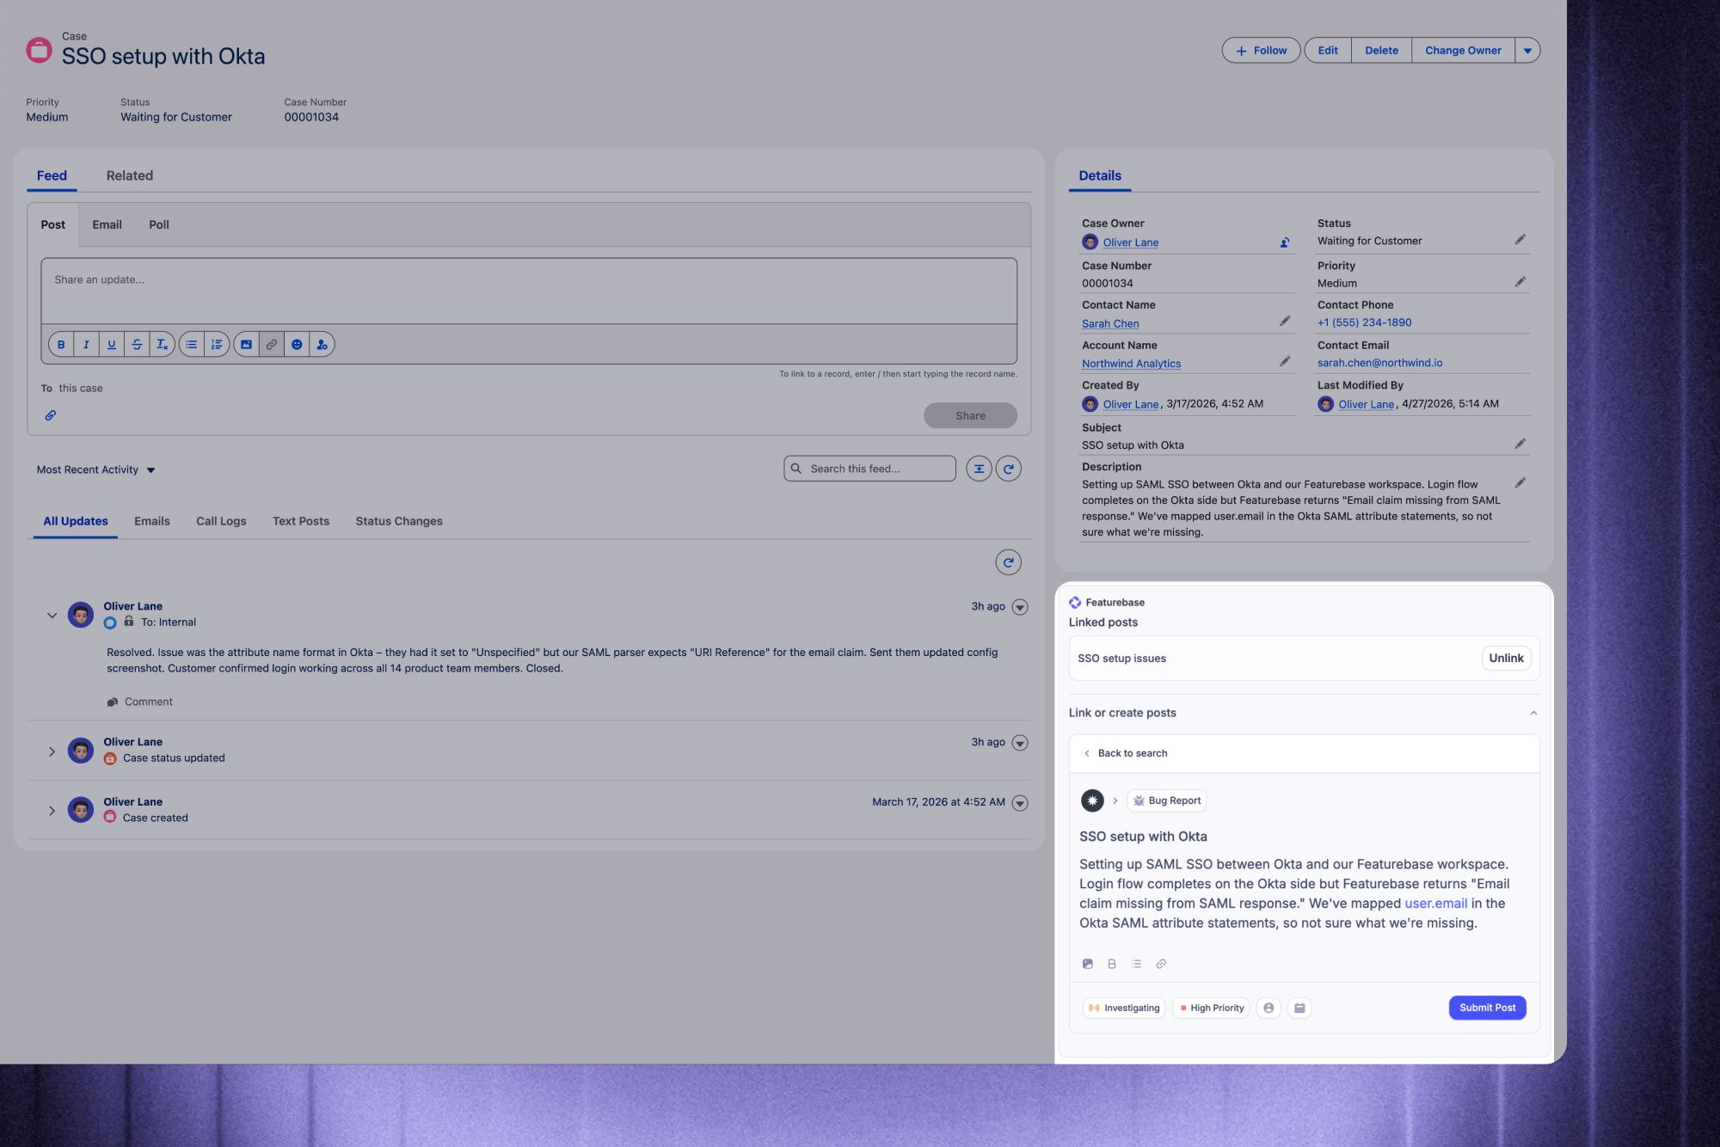Image resolution: width=1720 pixels, height=1147 pixels.
Task: Insert a bulleted list in the post
Action: coord(192,345)
